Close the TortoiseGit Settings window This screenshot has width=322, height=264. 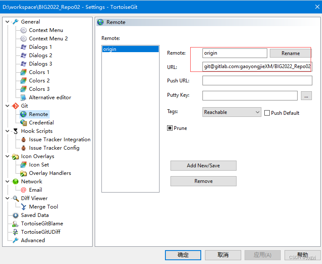point(317,7)
